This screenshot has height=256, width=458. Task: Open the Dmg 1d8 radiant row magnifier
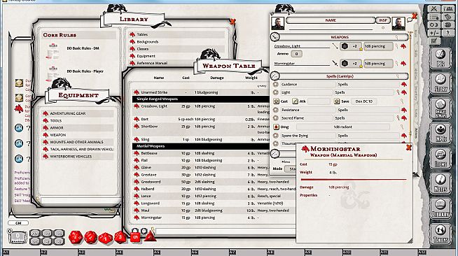[x=402, y=127]
